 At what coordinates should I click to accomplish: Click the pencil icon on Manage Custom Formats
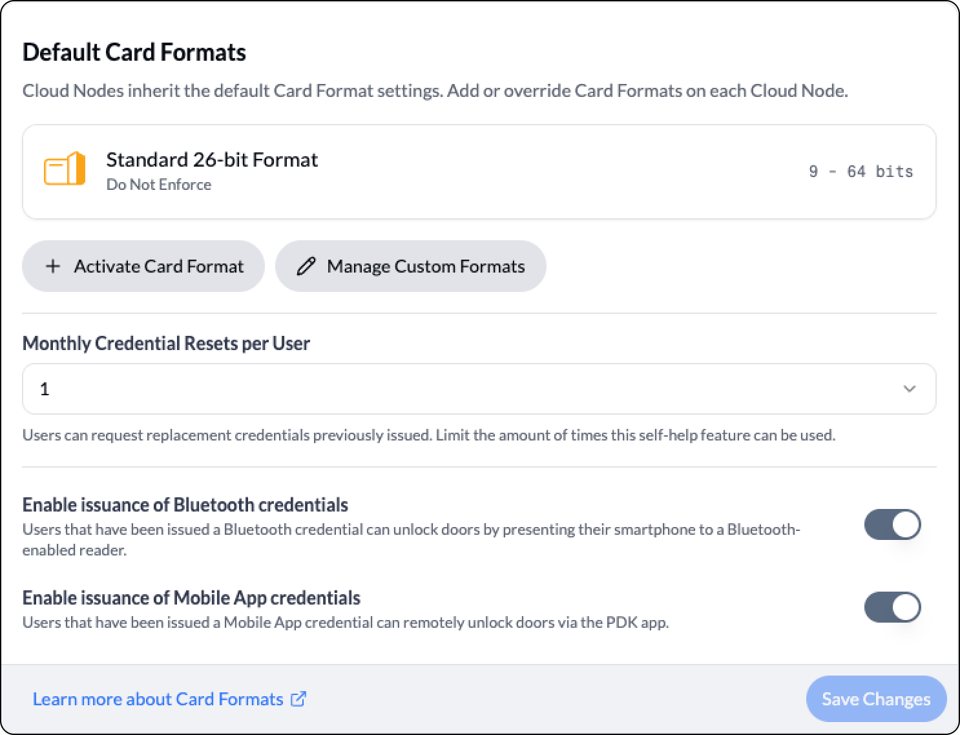(x=306, y=266)
